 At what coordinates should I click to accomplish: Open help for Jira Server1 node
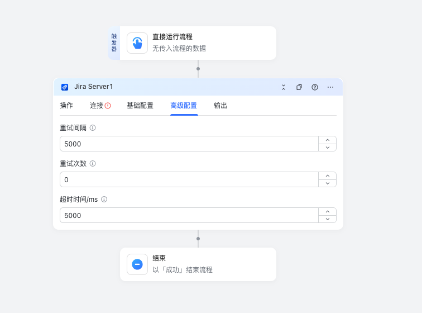[315, 87]
